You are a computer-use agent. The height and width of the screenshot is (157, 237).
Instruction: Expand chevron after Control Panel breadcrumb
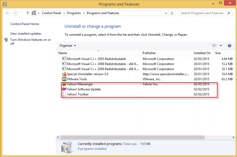(64, 13)
